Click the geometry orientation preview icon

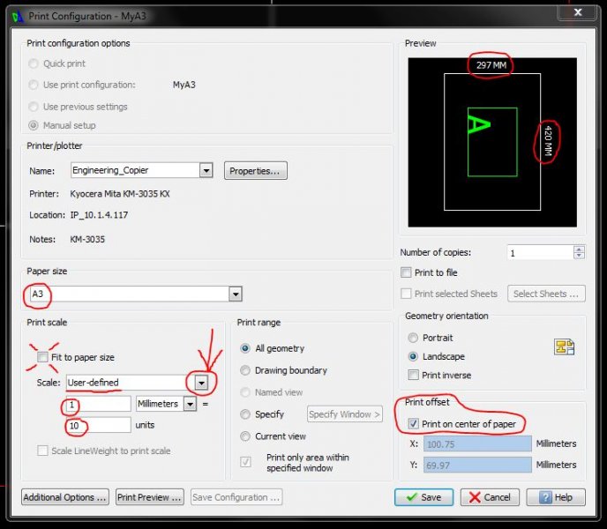click(x=564, y=346)
